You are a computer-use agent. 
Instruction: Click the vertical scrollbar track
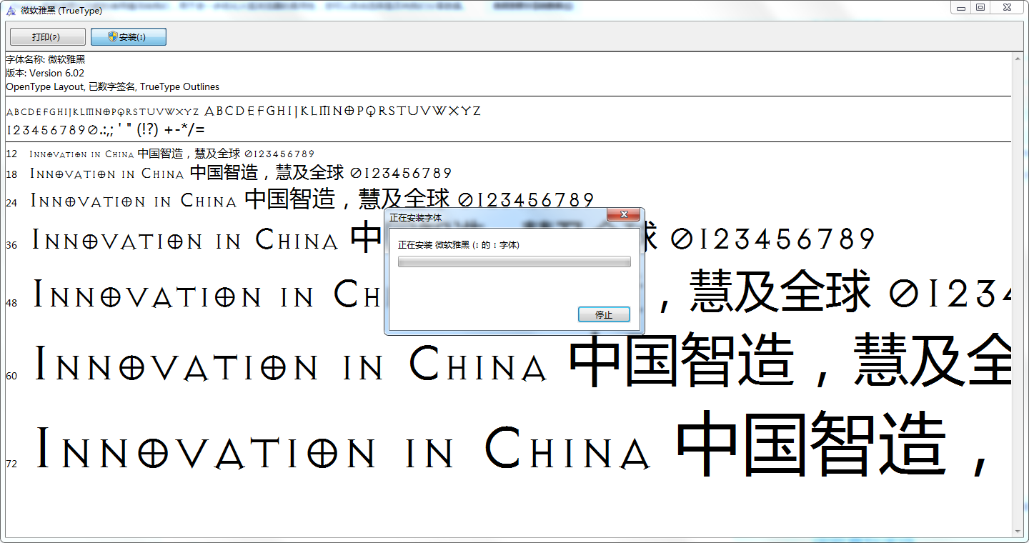point(1018,286)
